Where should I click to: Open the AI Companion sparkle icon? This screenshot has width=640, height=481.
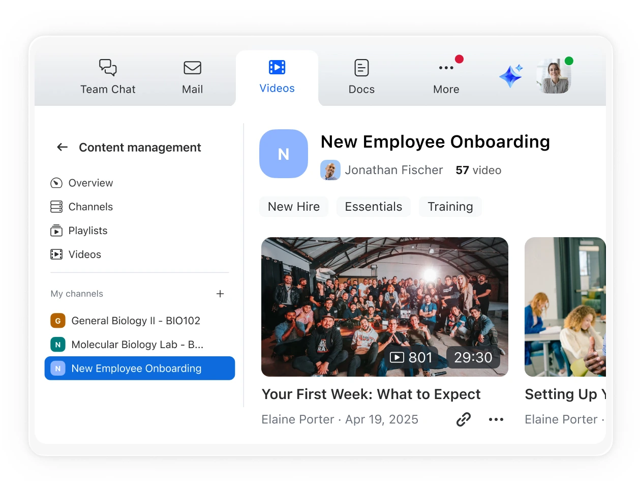coord(510,76)
